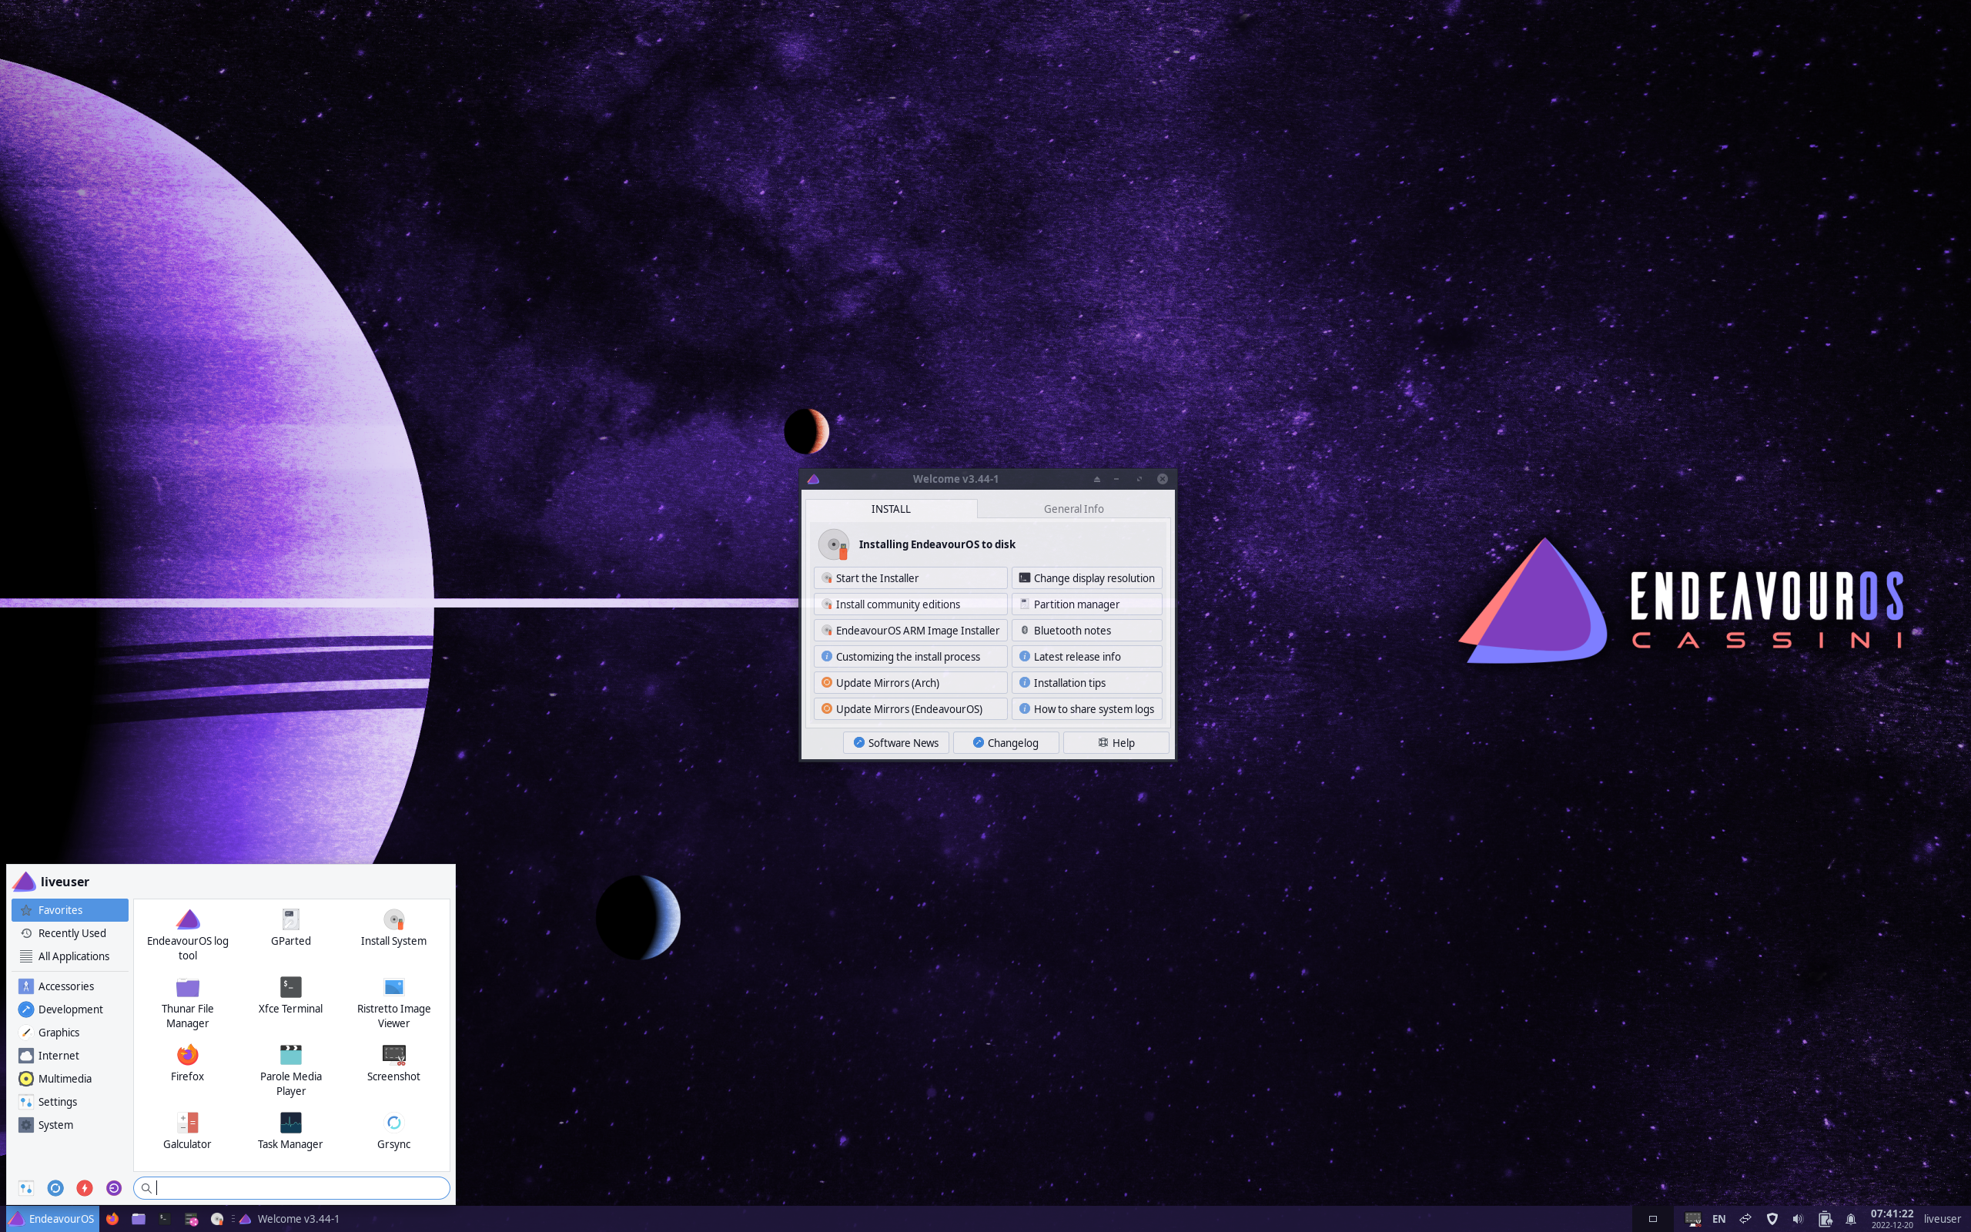Click the purple log out icon in menu
This screenshot has width=1971, height=1232.
(x=114, y=1187)
